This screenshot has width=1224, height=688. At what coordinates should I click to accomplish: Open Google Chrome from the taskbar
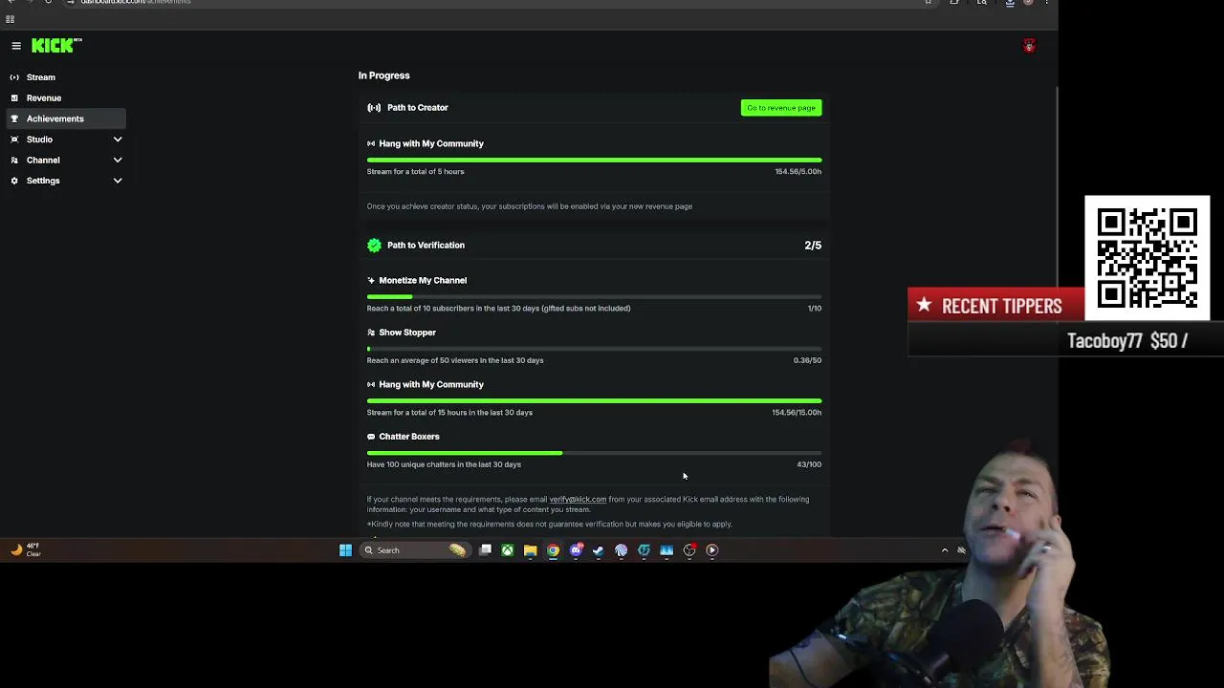[553, 550]
